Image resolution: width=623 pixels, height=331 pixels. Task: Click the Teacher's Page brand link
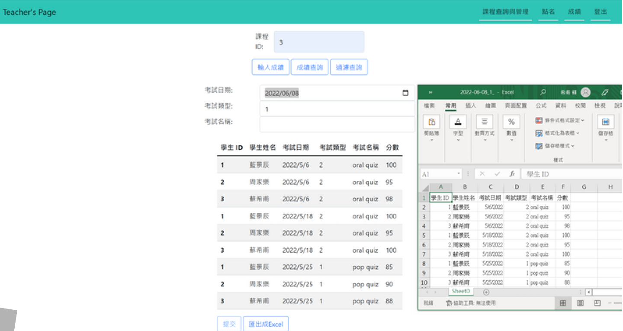[29, 12]
